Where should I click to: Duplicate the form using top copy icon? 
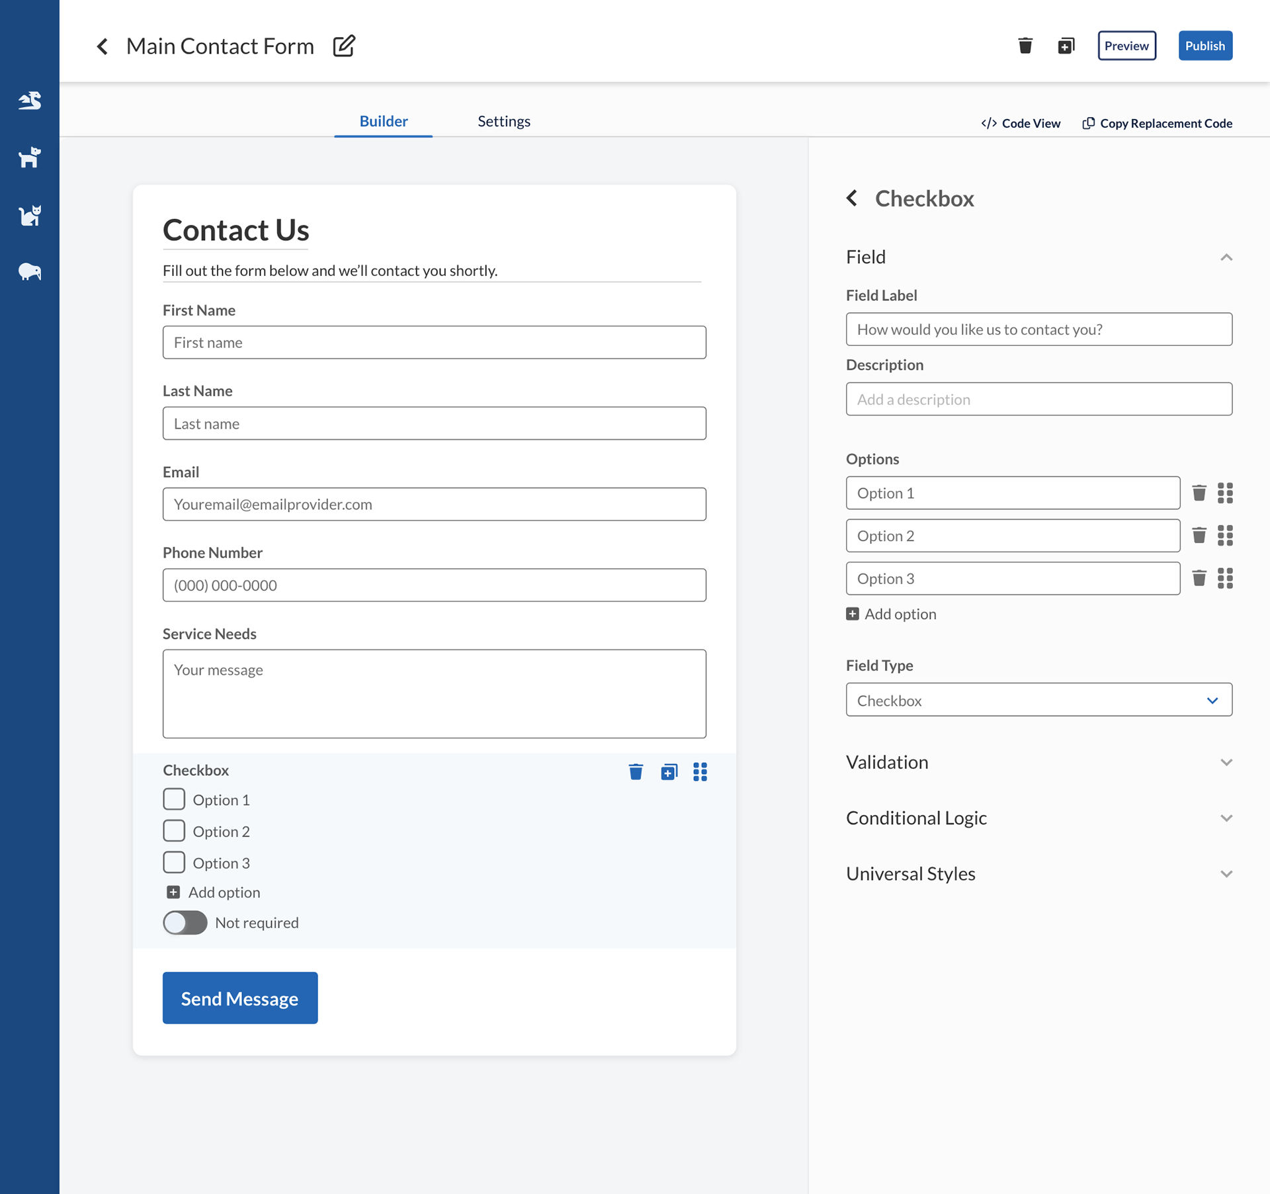click(1066, 46)
